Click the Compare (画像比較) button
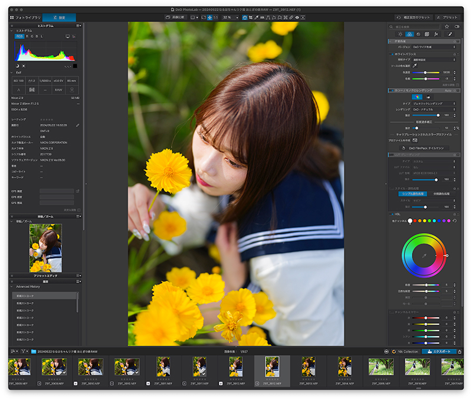This screenshot has width=472, height=400. click(175, 18)
